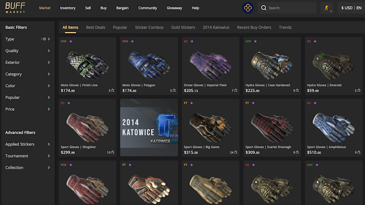365x205 pixels.
Task: Select the All Items tab
Action: (x=70, y=27)
